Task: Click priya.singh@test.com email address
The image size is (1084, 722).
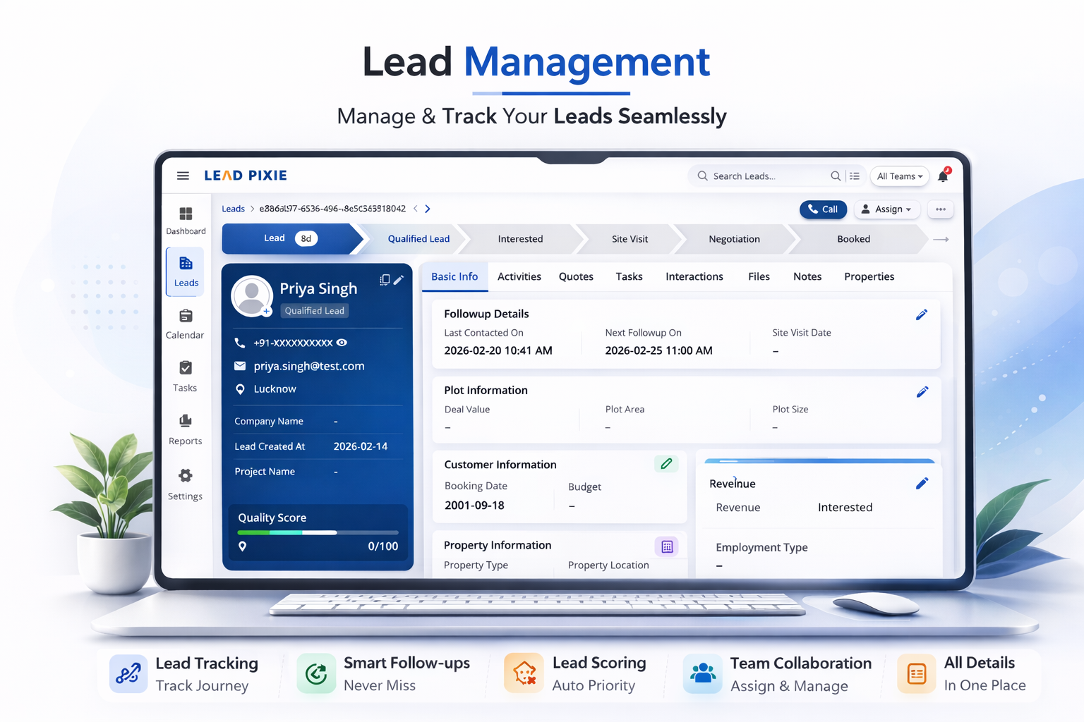Action: [x=309, y=366]
